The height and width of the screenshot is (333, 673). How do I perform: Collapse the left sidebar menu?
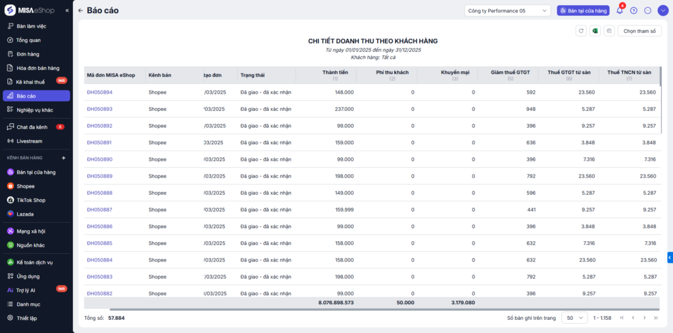[x=66, y=10]
